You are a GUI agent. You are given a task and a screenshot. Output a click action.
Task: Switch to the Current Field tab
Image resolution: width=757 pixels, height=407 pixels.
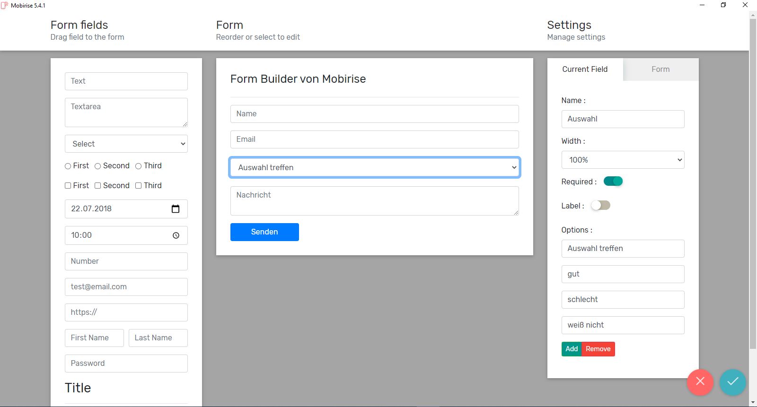585,69
